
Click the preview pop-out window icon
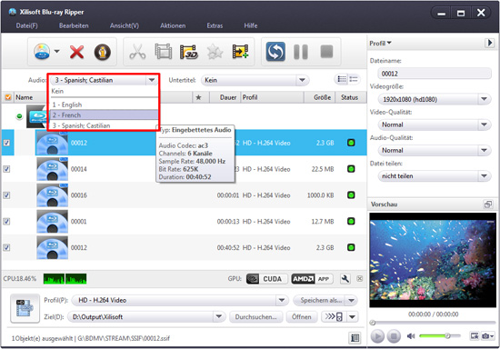click(488, 204)
